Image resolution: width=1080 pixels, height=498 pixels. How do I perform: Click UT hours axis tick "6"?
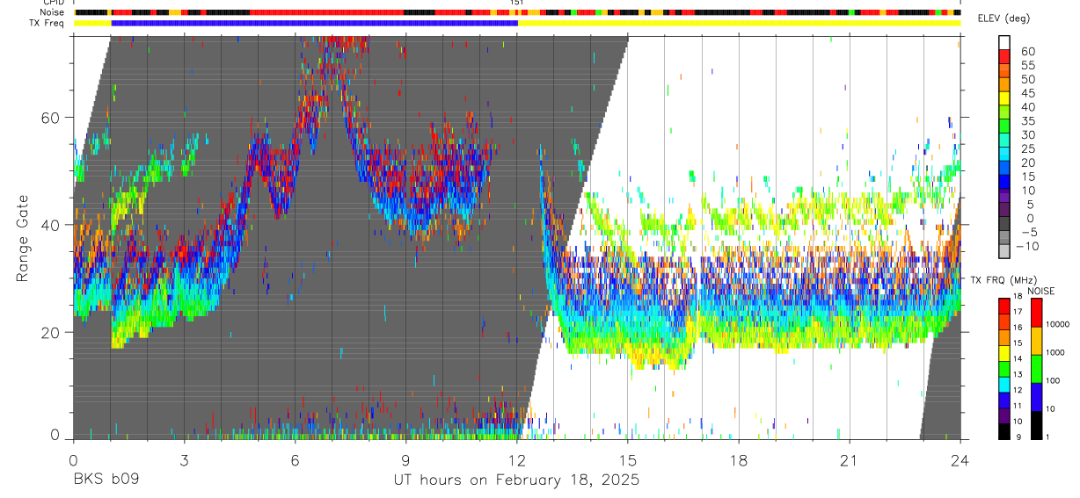[x=295, y=459]
